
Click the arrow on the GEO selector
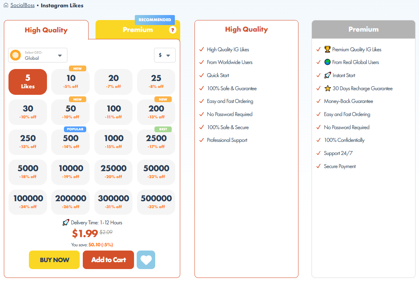pos(60,56)
